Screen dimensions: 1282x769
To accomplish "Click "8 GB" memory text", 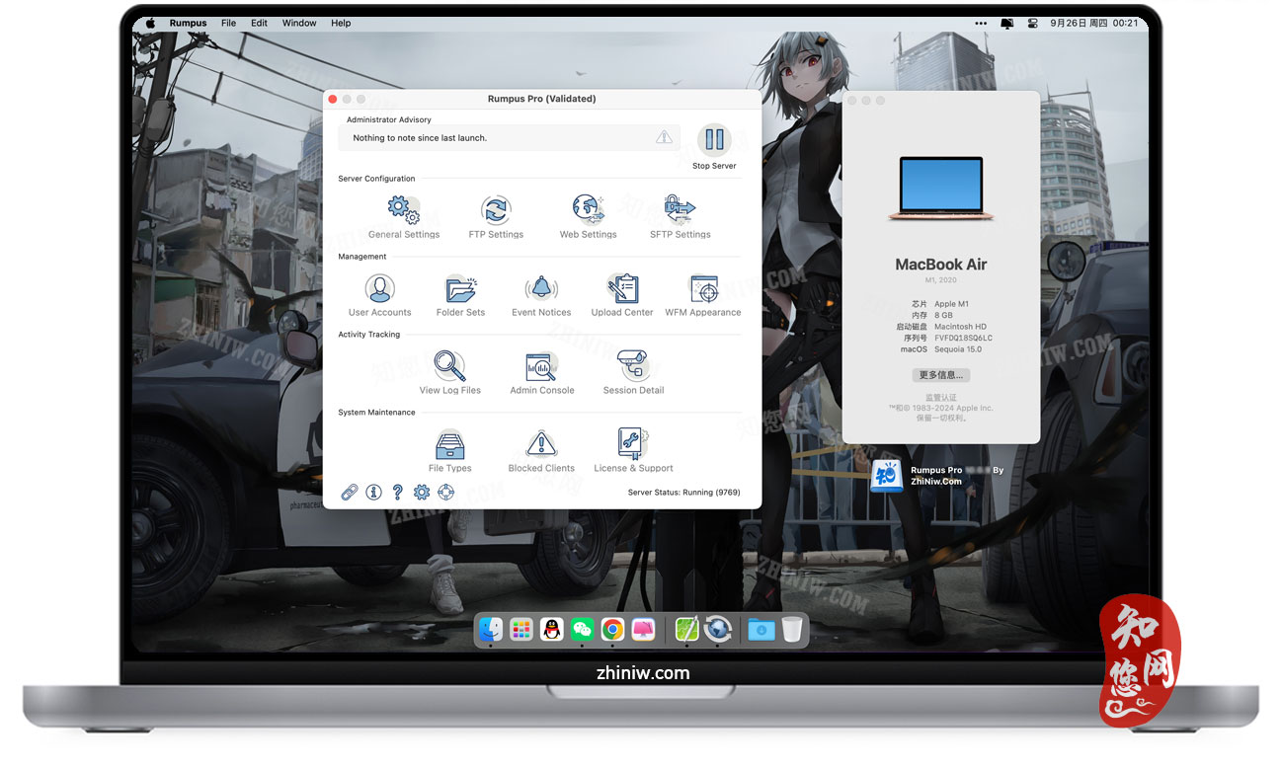I will coord(943,315).
